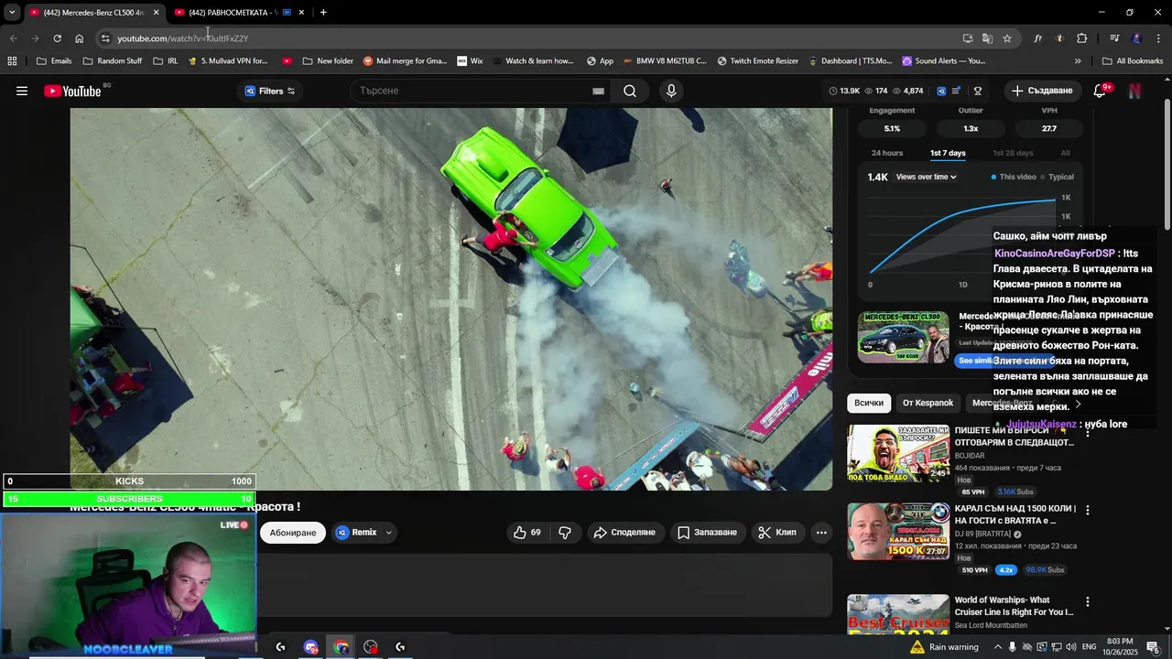Image resolution: width=1172 pixels, height=659 pixels.
Task: Open the on-screen keyboard in search box
Action: (x=598, y=91)
